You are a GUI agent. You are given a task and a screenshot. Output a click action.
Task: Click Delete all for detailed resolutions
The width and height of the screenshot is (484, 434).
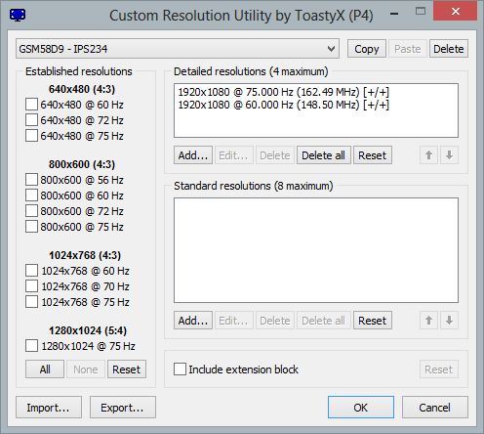[x=324, y=155]
